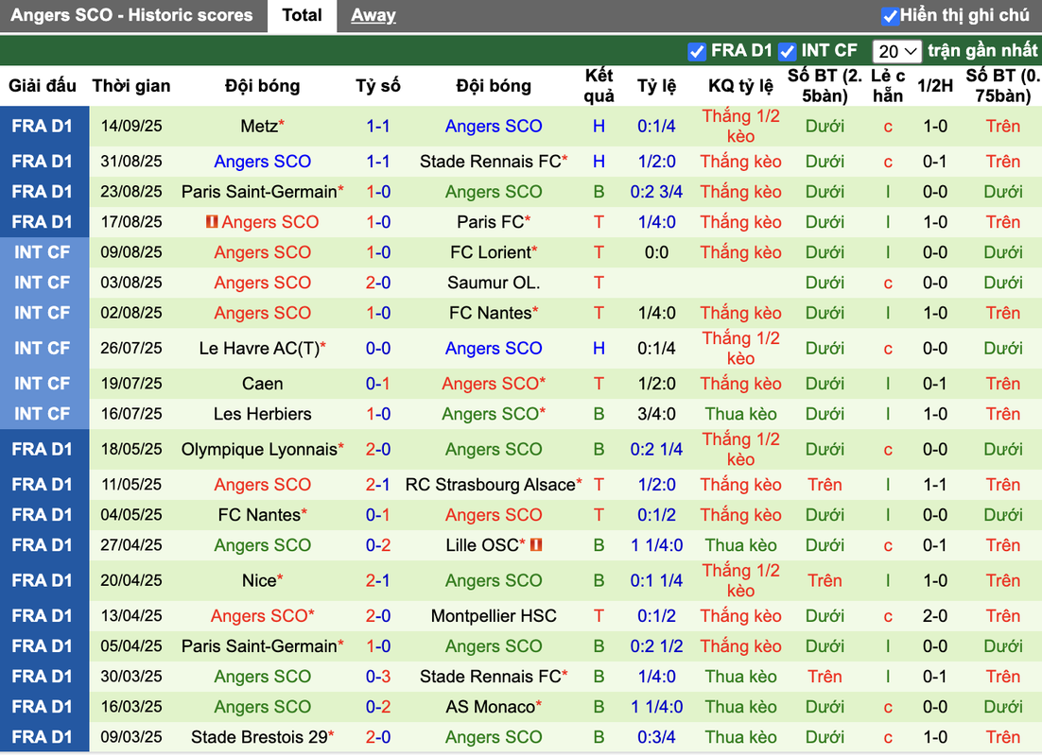Open Paris Saint-Germain link on 23/08/25
Viewport: 1042px width, 756px height.
[259, 192]
